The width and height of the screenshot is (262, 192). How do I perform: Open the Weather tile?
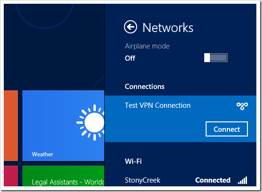pyautogui.click(x=63, y=126)
